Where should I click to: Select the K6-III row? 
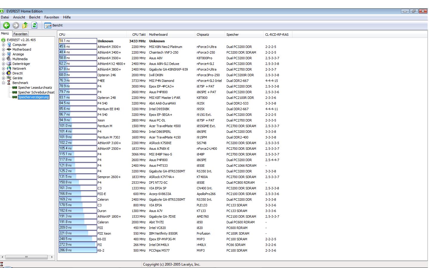pos(176,239)
